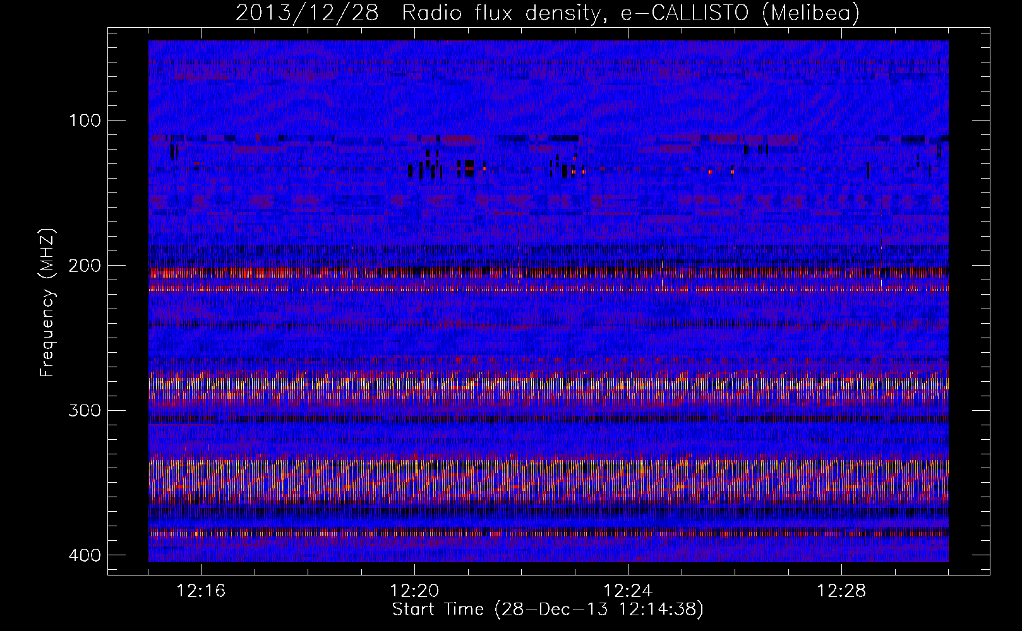Click the 400 frequency tick label
The width and height of the screenshot is (1022, 631).
click(84, 555)
